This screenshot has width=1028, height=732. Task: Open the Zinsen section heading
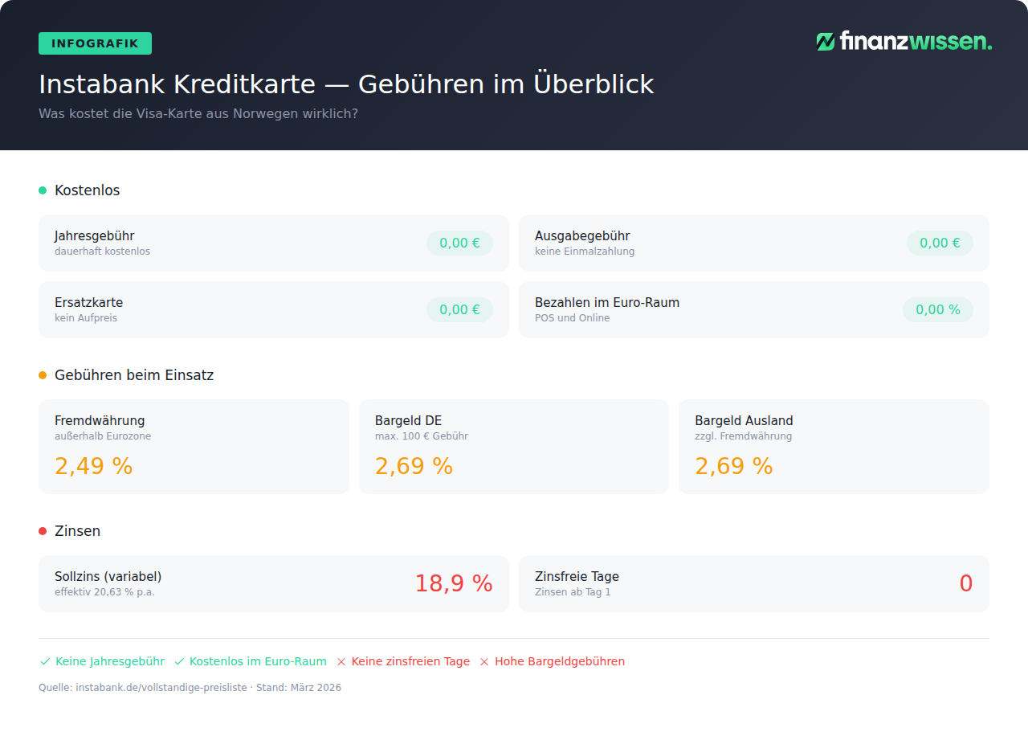(x=77, y=530)
